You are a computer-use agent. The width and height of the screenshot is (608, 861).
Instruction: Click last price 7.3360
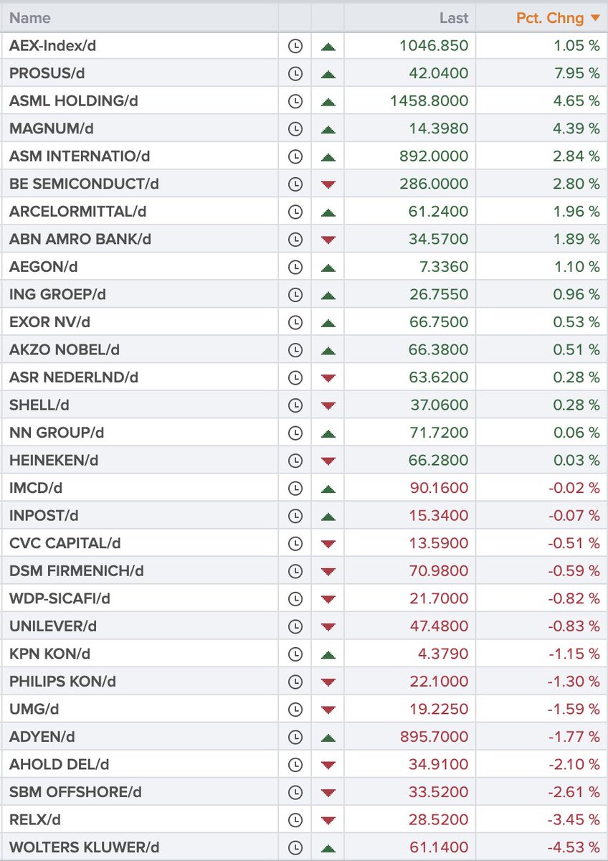(x=444, y=267)
